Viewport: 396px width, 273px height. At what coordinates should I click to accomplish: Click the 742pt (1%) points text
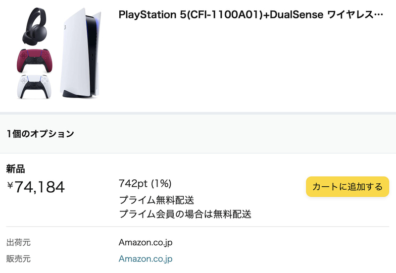click(145, 183)
